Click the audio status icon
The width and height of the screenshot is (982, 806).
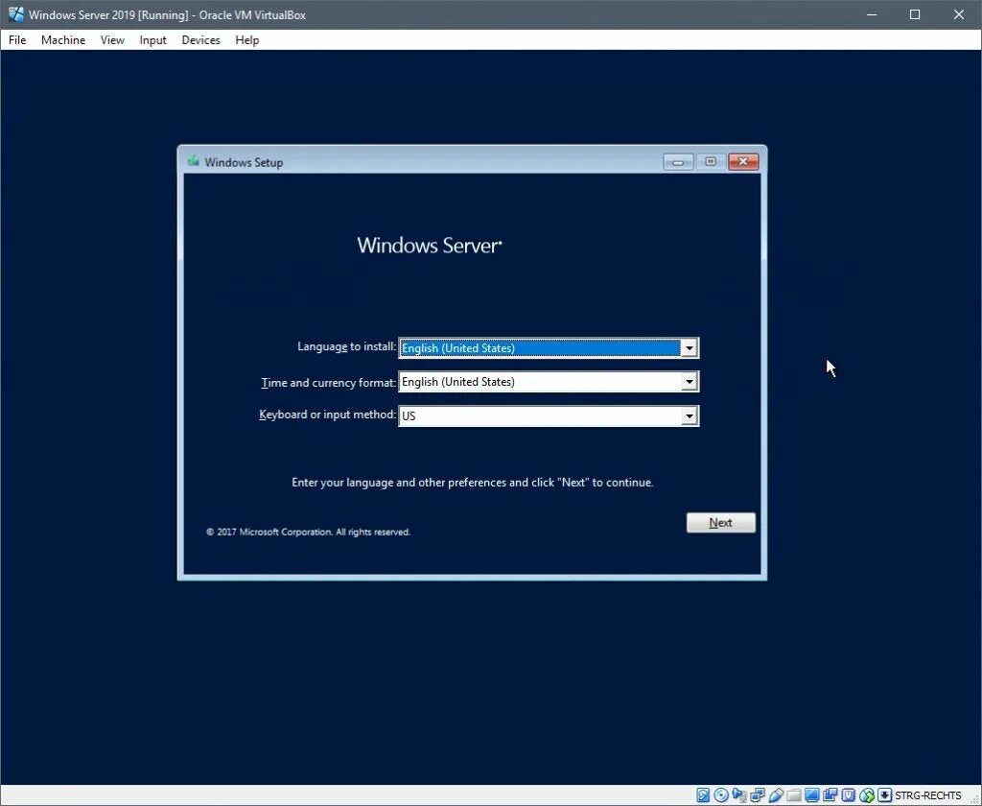pos(739,795)
